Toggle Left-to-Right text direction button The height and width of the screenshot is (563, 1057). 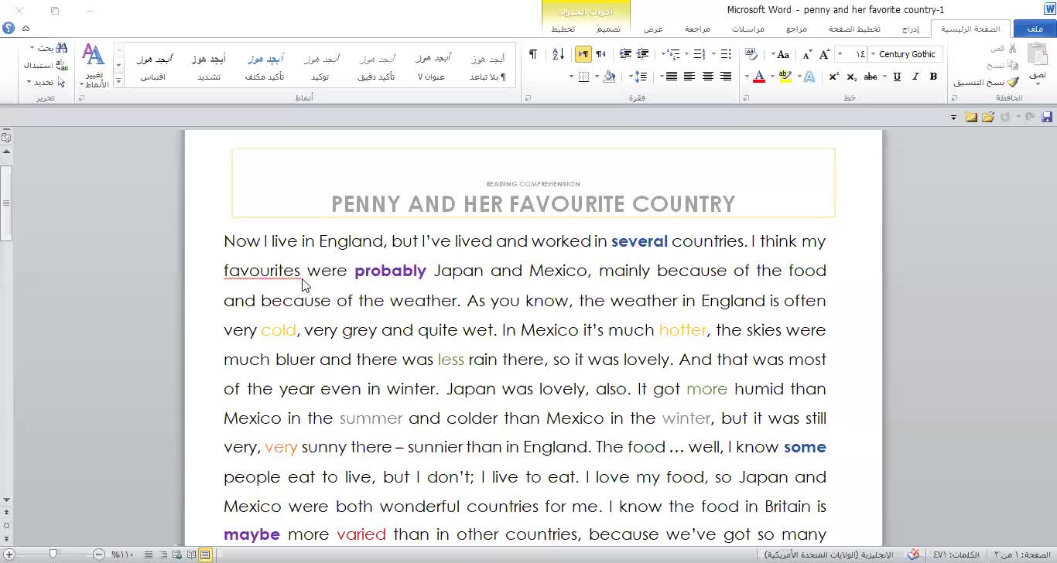click(583, 54)
